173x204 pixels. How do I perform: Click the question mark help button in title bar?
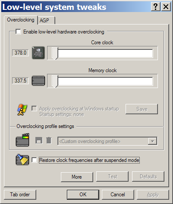[155, 7]
